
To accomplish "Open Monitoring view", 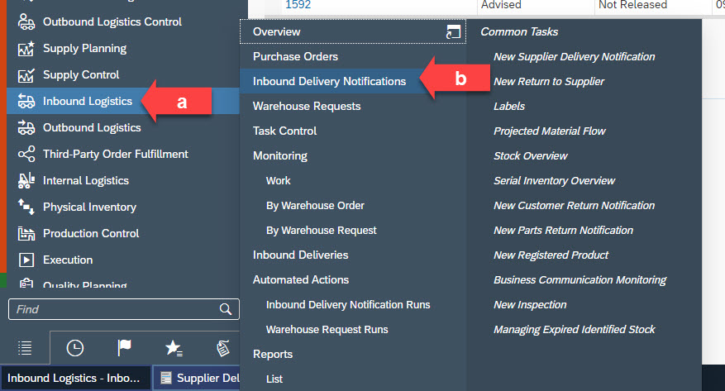I will pyautogui.click(x=280, y=155).
